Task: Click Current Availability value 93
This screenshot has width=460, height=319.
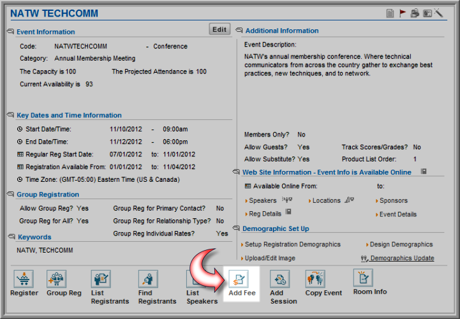Action: point(89,84)
